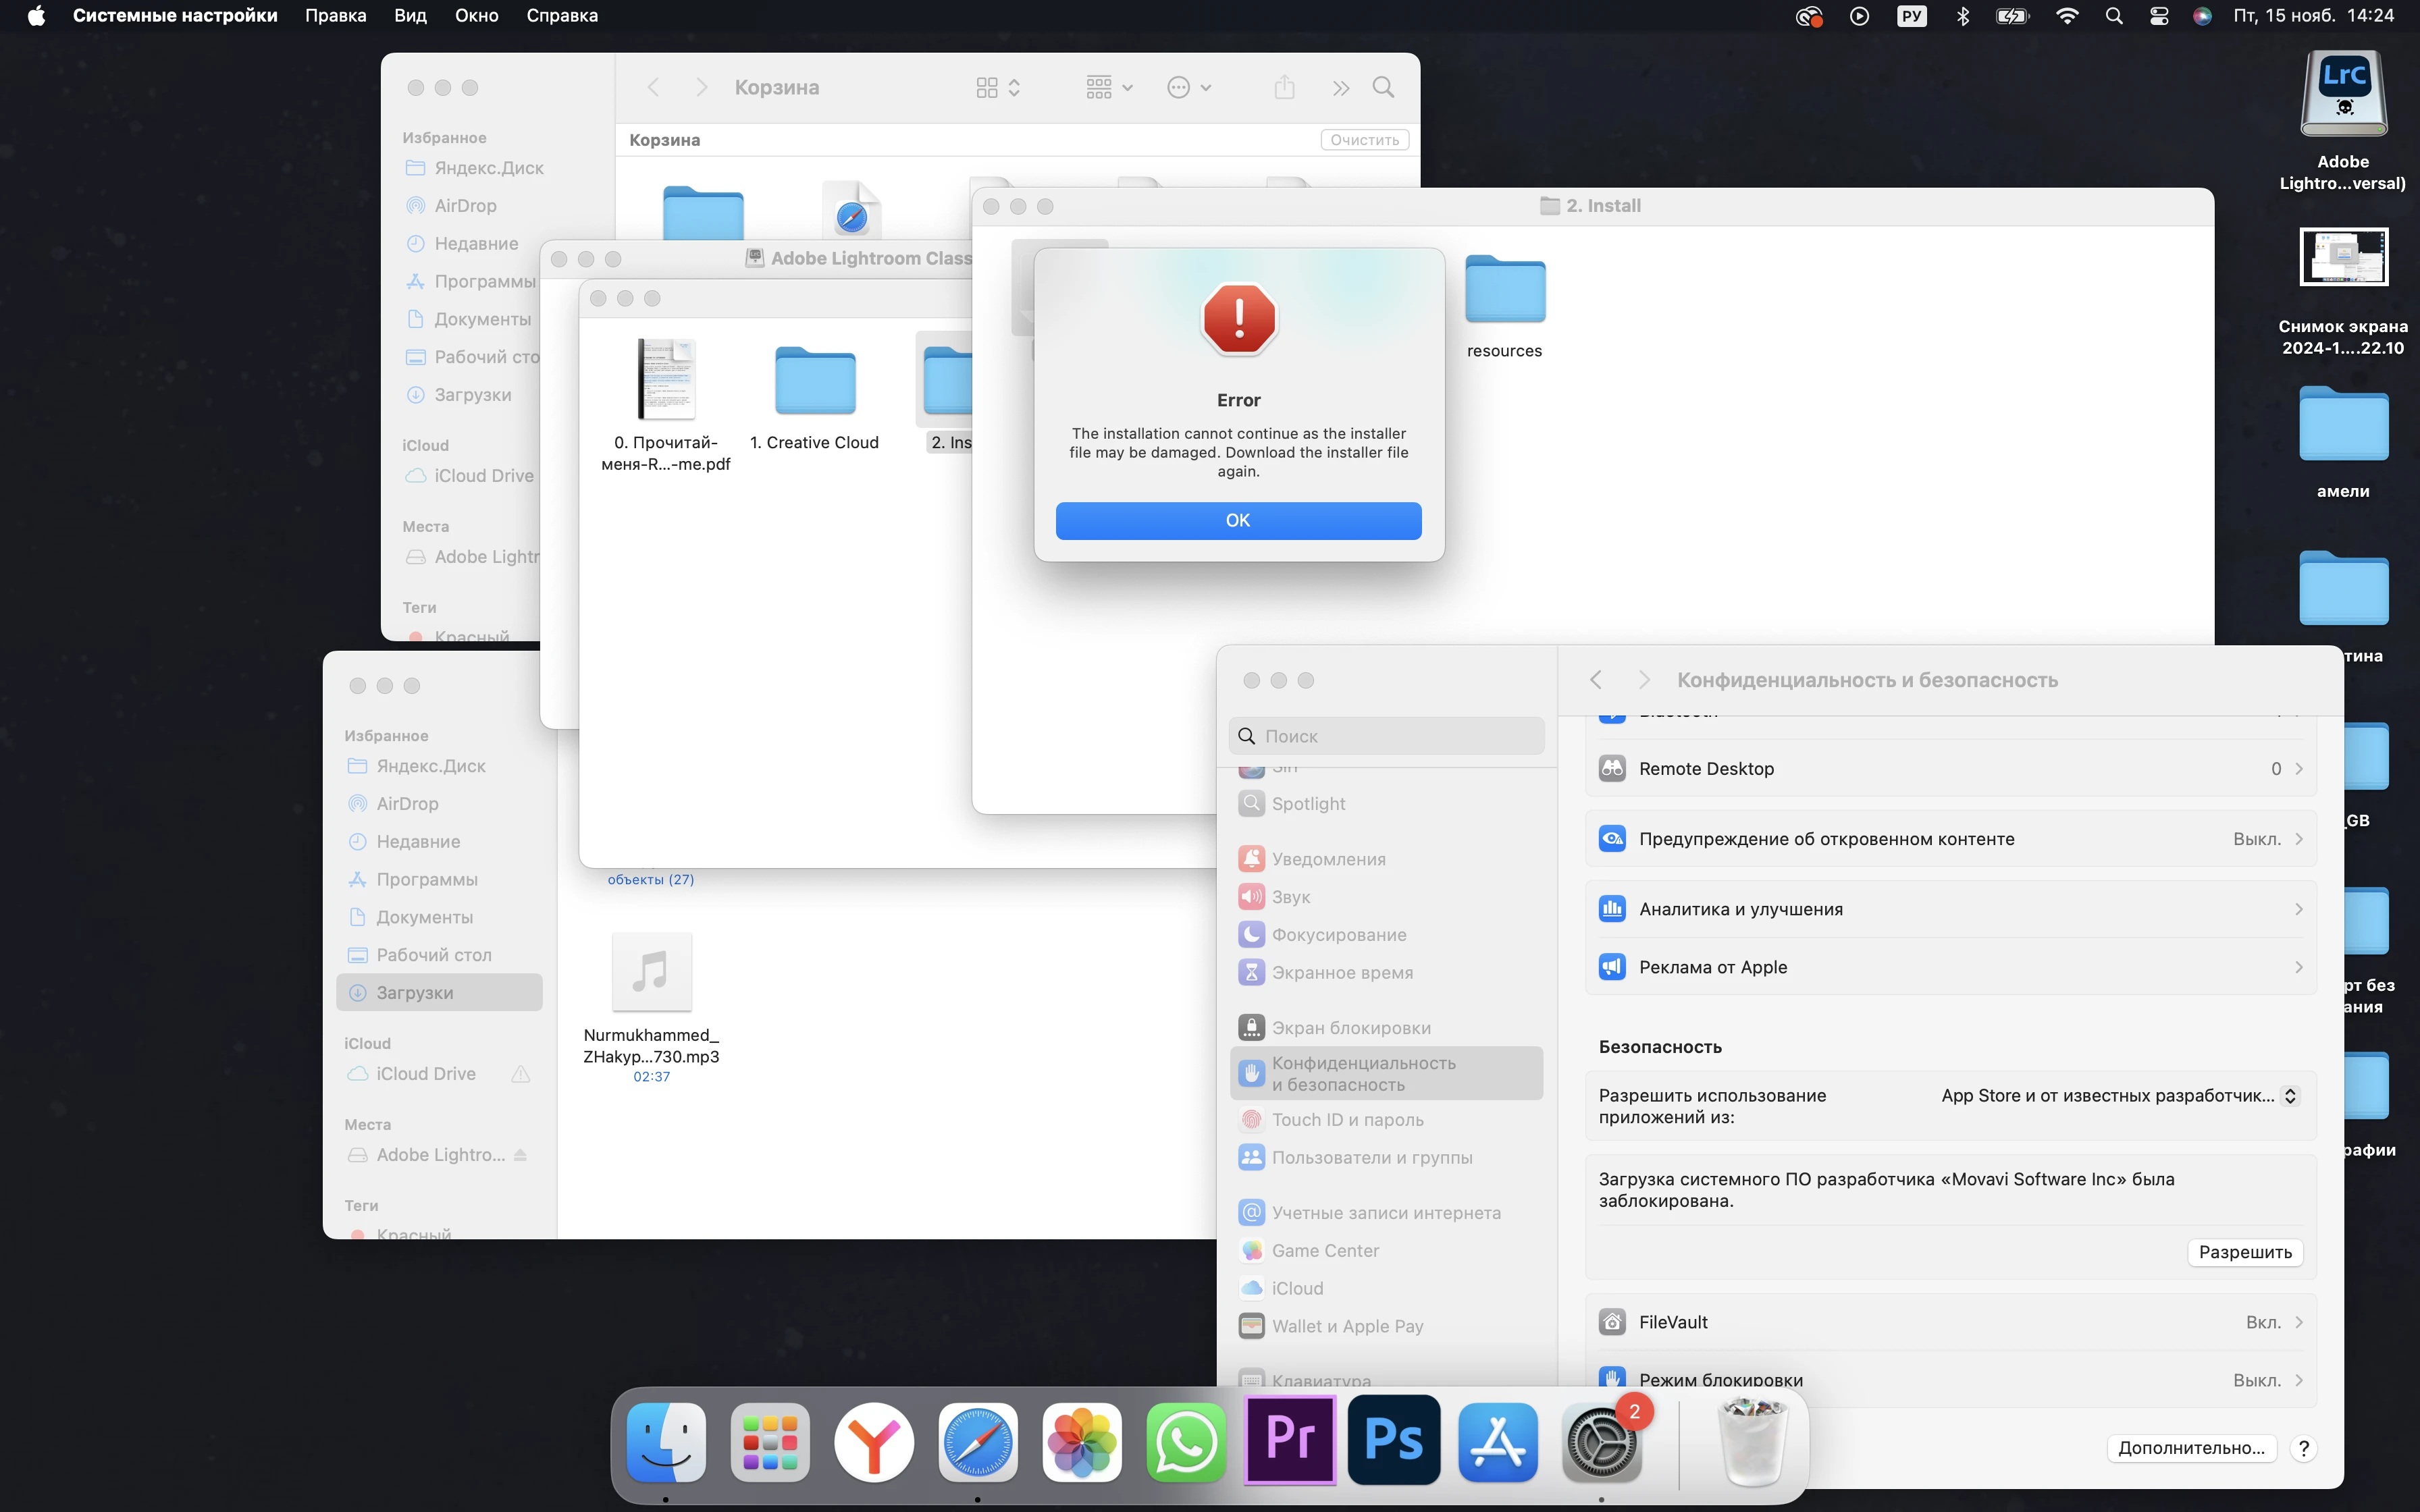Eject Adobe Lightroom volume in Загрузки sidebar

(520, 1155)
